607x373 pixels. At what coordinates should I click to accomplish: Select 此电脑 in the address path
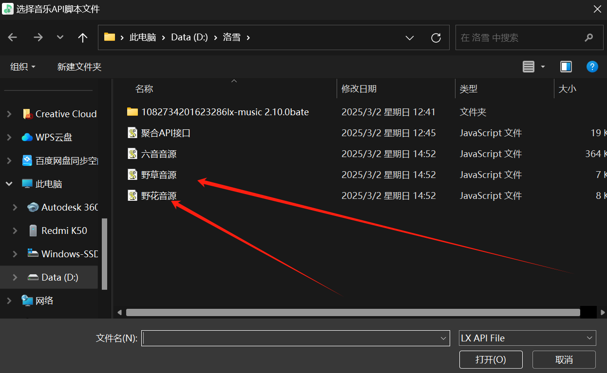[143, 37]
